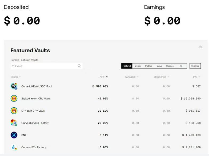Sort by Token column arrow

coord(20,77)
